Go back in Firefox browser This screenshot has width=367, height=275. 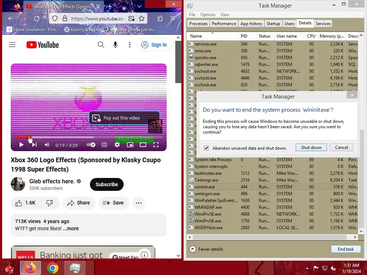coord(11,19)
